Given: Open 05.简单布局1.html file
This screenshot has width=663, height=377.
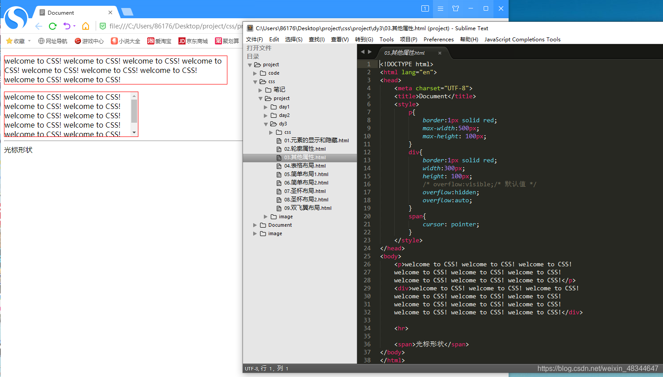Looking at the screenshot, I should (306, 174).
